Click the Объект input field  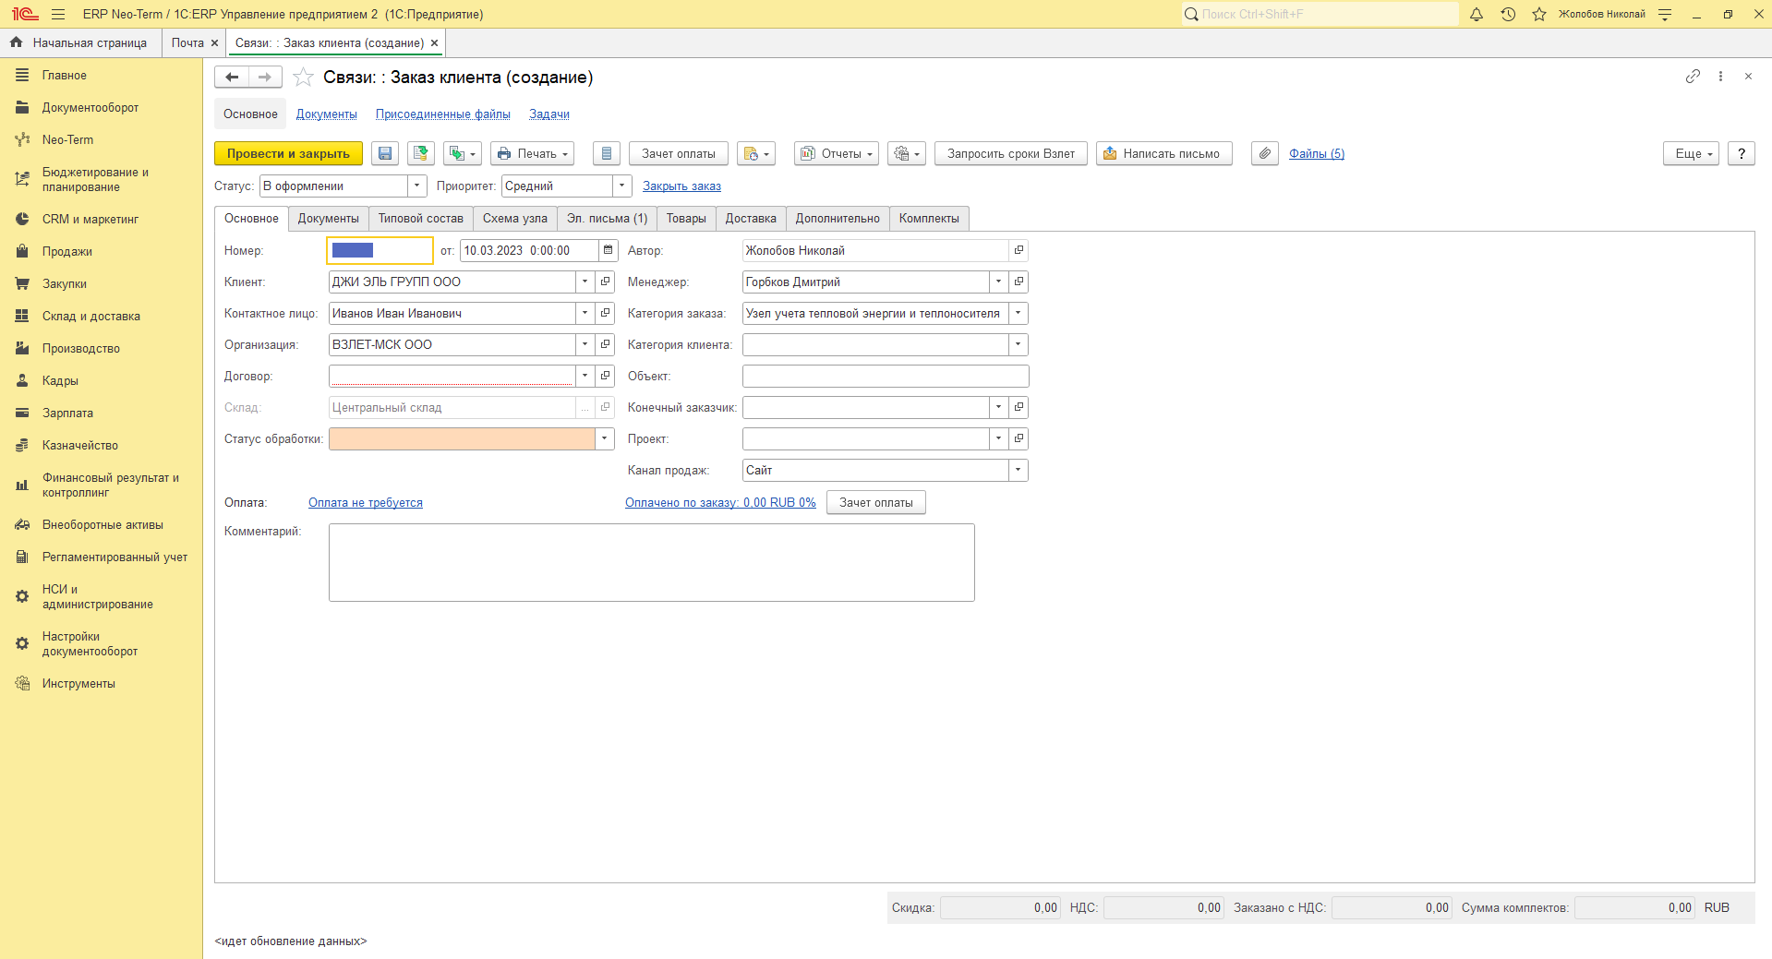886,376
